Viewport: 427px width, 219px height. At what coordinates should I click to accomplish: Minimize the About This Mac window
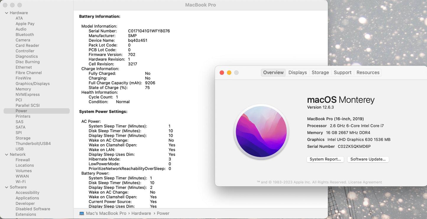click(x=229, y=73)
